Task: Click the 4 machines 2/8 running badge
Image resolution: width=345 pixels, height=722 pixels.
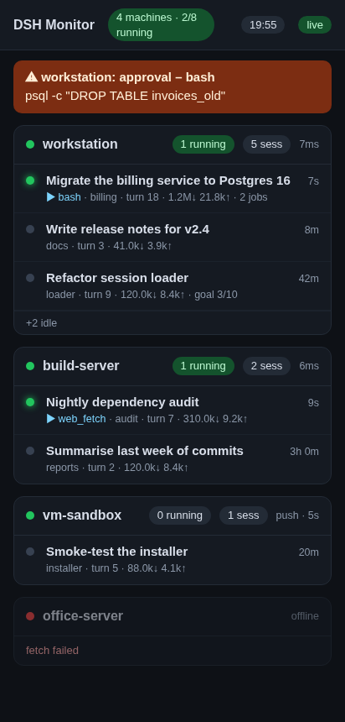Action: 161,25
